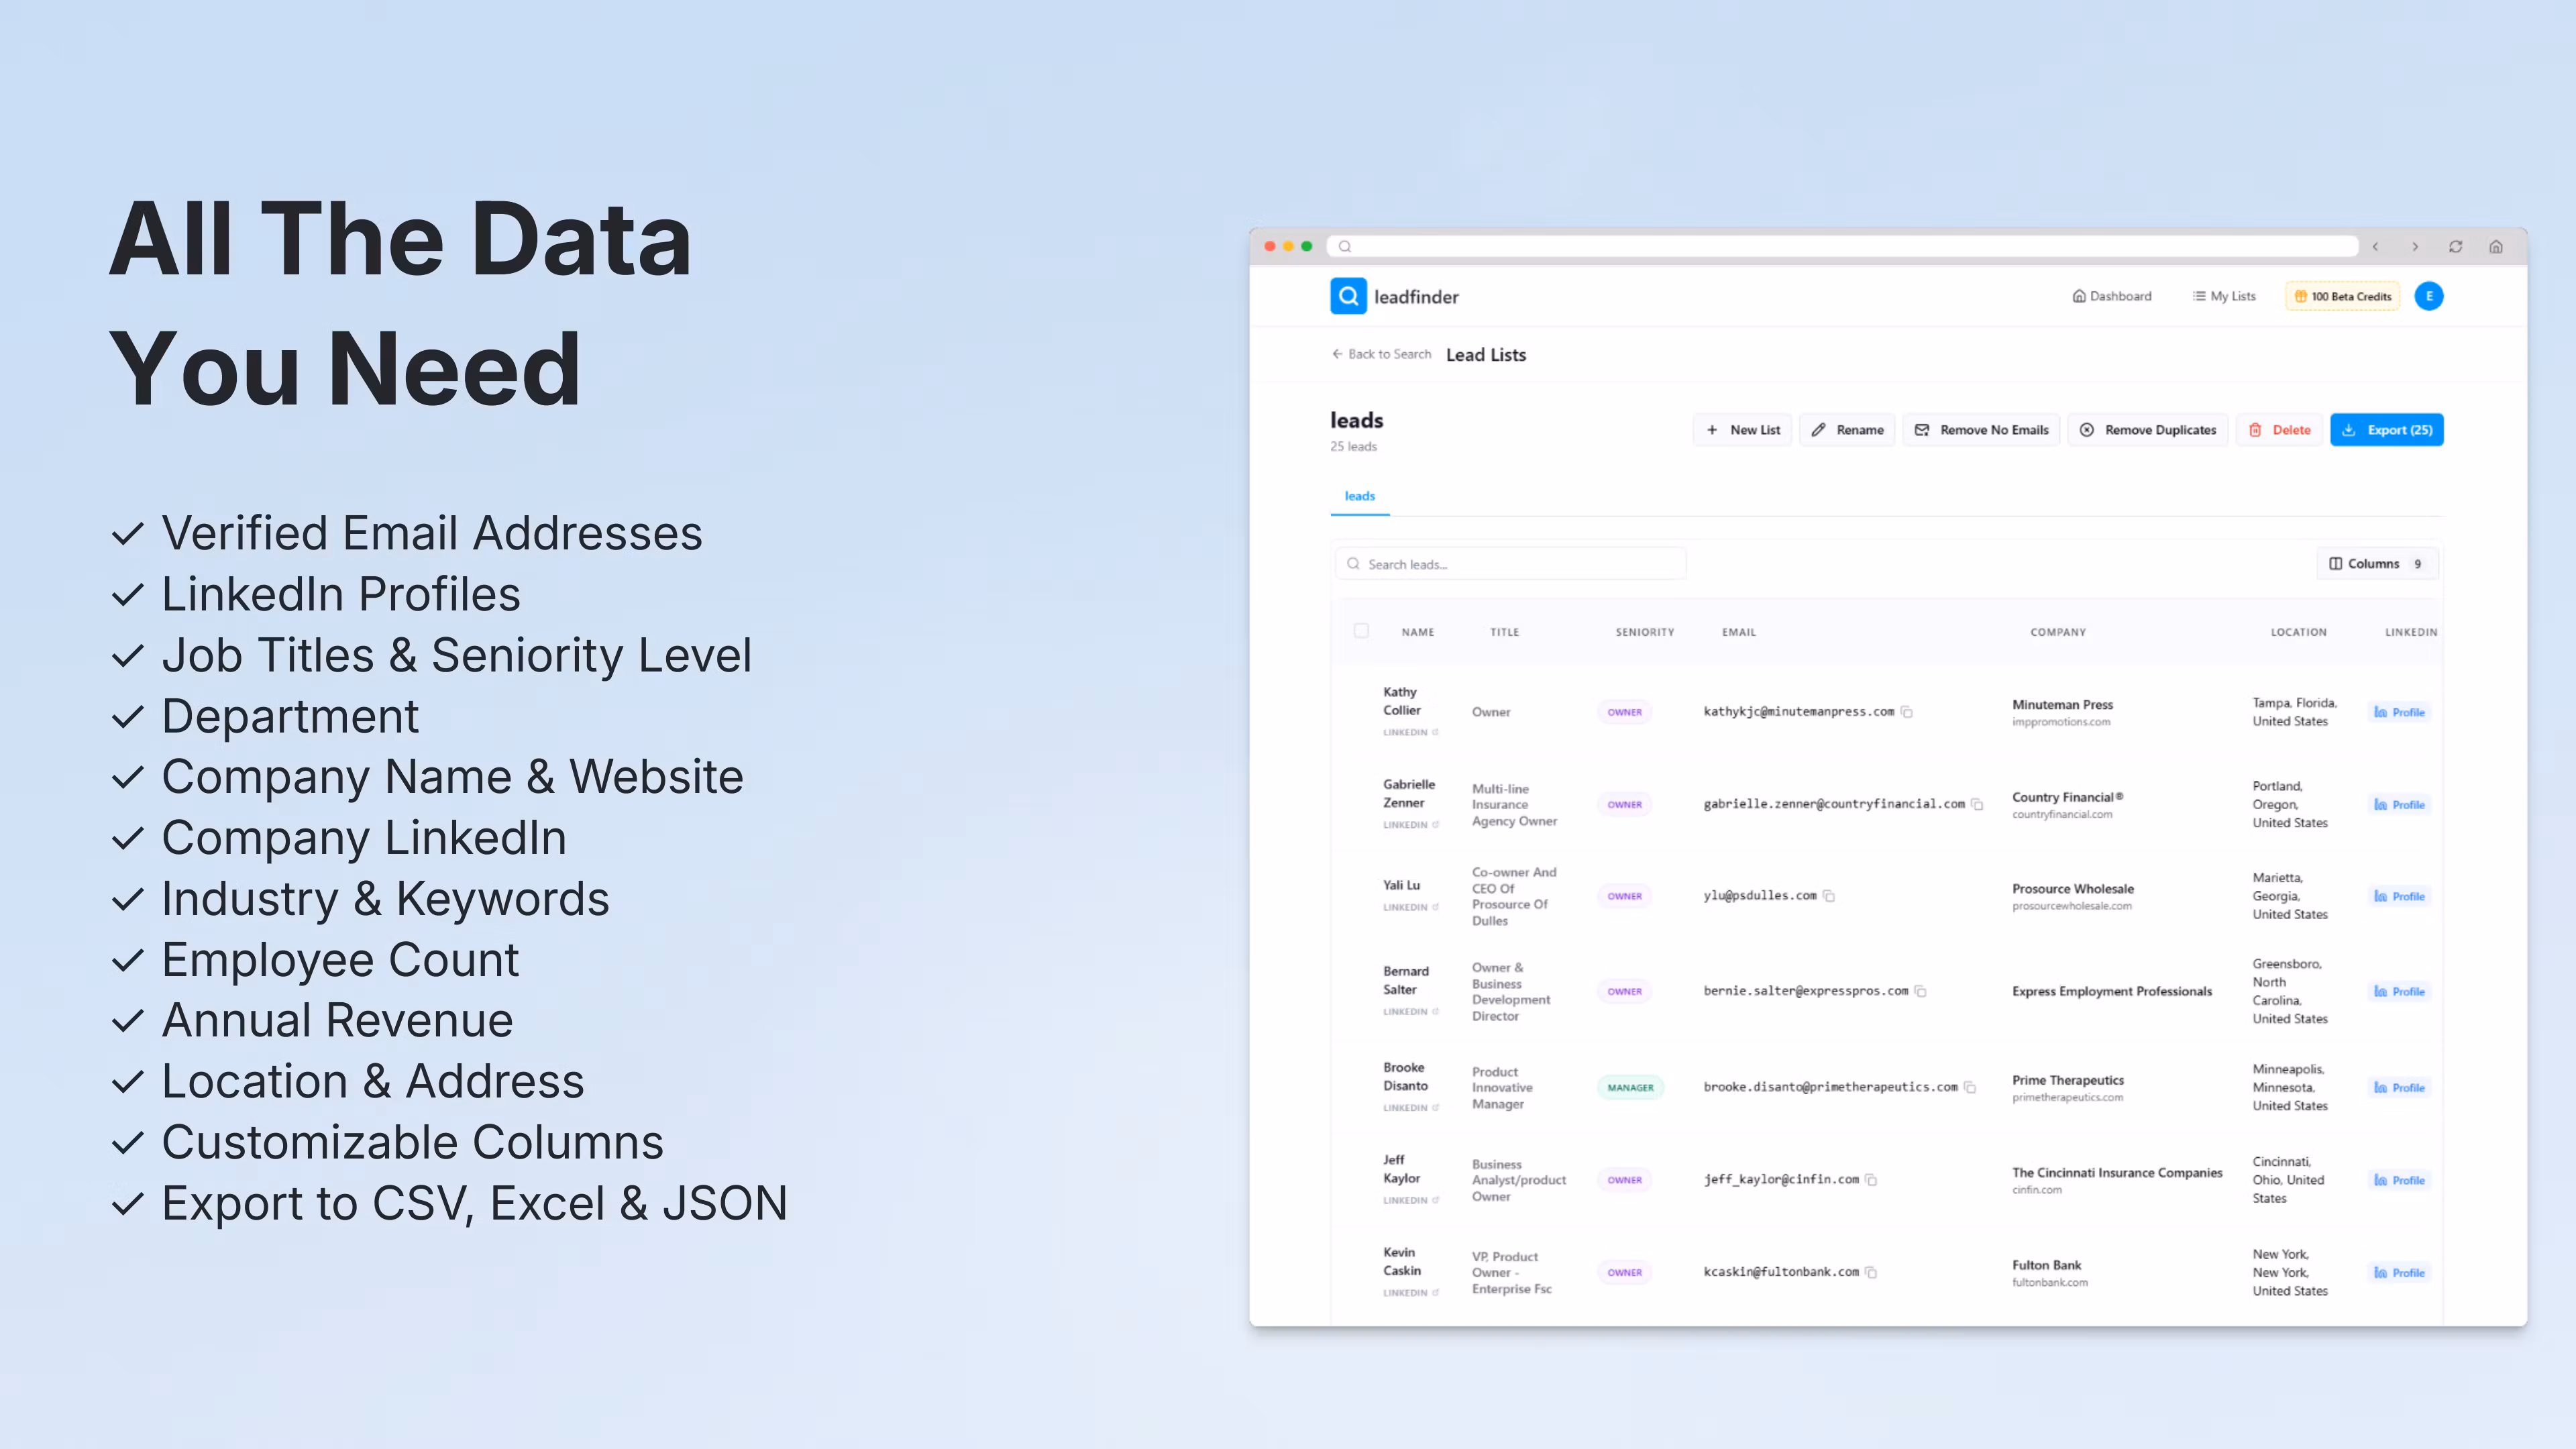Toggle the select-all leads checkbox
This screenshot has width=2576, height=1449.
coord(1361,631)
